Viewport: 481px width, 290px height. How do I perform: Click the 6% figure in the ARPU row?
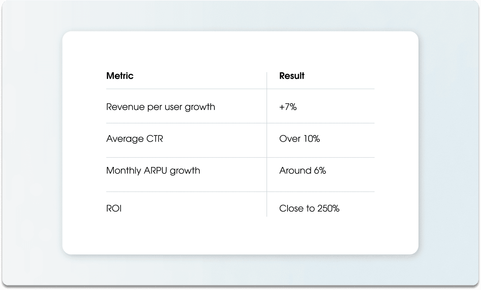320,171
